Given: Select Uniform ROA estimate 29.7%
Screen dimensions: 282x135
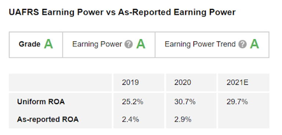Looking at the screenshot, I should [x=237, y=102].
